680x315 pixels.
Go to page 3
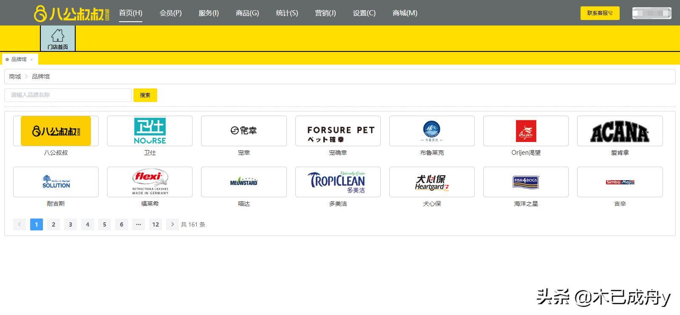click(71, 224)
